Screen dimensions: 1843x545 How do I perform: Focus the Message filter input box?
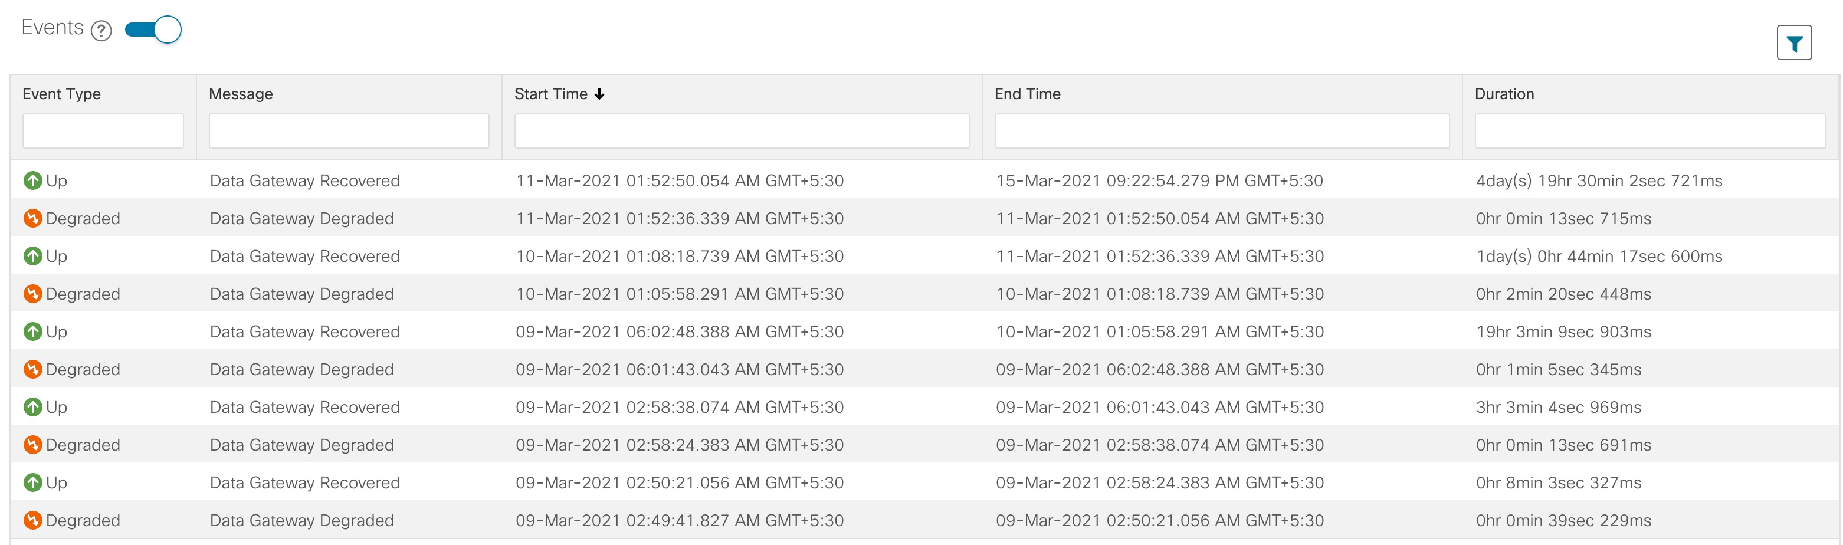pos(349,132)
